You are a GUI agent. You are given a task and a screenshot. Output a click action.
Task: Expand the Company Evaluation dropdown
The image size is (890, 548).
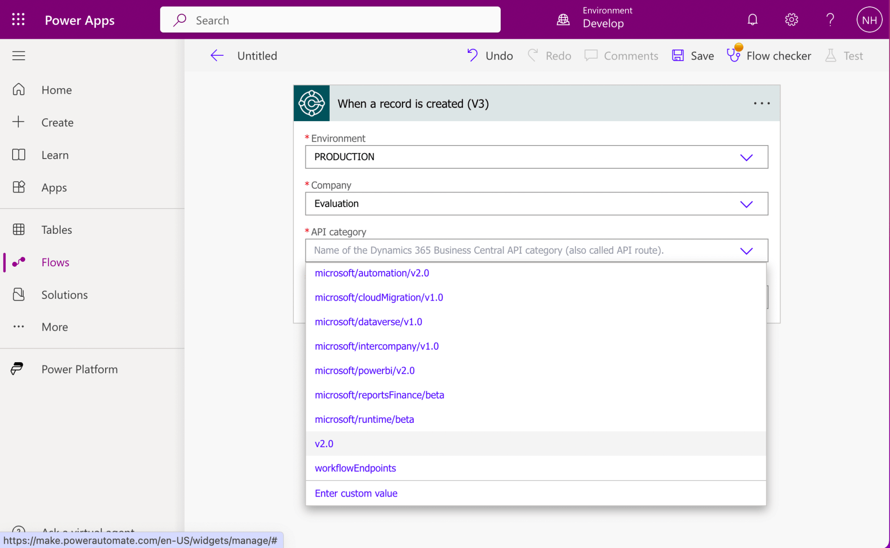[746, 204]
